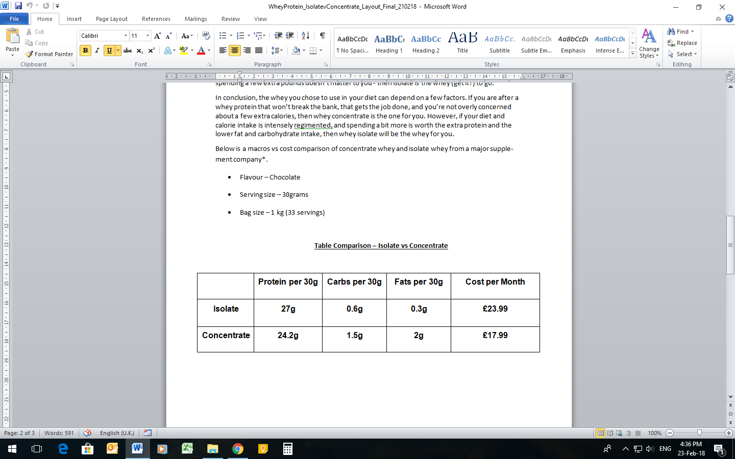Click the yellow text highlight color button
This screenshot has width=735, height=459.
coord(184,50)
